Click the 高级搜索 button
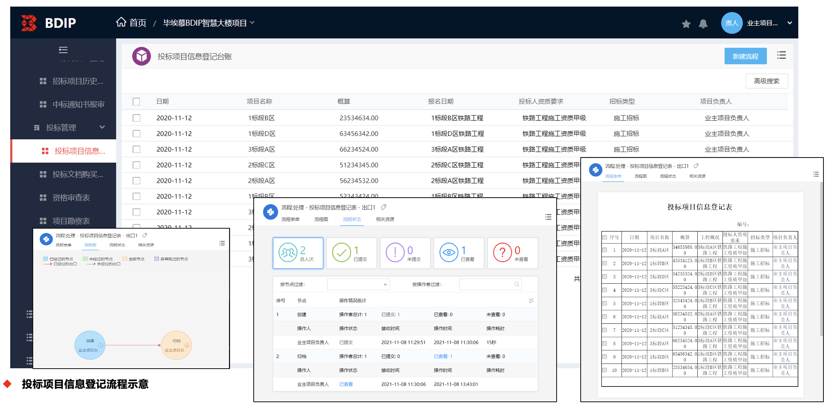 (767, 81)
